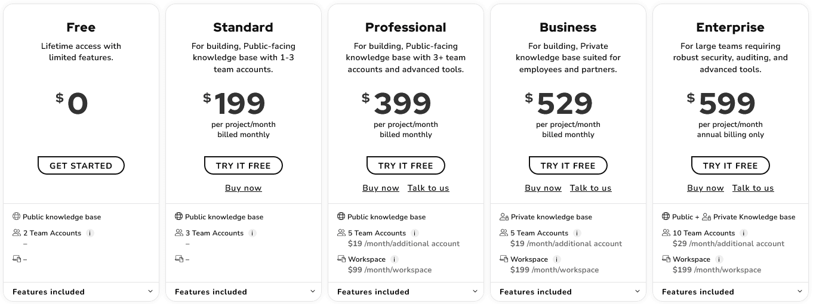Image resolution: width=813 pixels, height=304 pixels.
Task: Open Talk to us link under Enterprise plan
Action: point(753,188)
